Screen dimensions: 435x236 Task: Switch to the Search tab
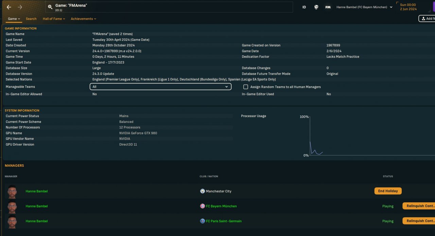pos(31,19)
